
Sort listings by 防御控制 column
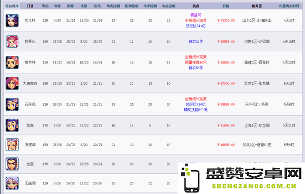pyautogui.click(x=132, y=6)
